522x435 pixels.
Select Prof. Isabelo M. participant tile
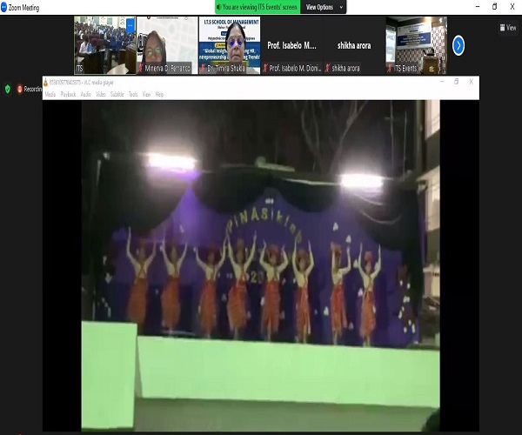[x=291, y=45]
